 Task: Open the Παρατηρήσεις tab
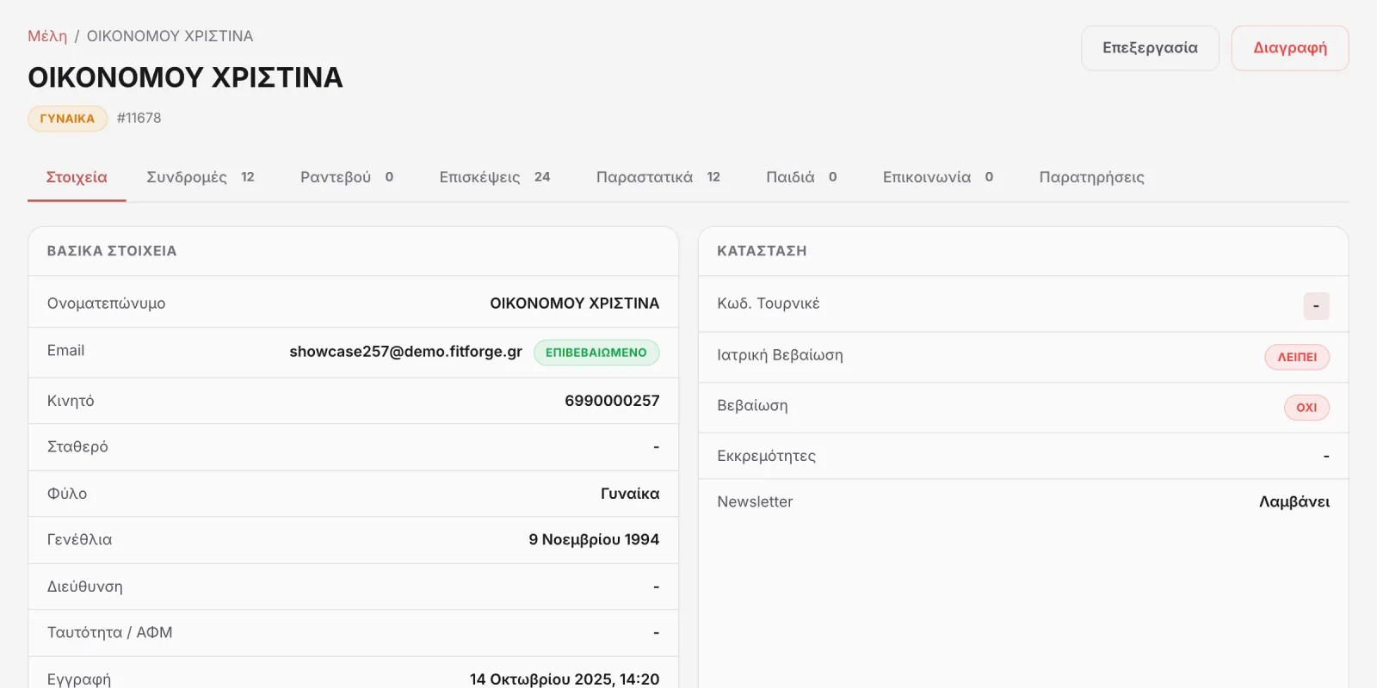(x=1091, y=177)
